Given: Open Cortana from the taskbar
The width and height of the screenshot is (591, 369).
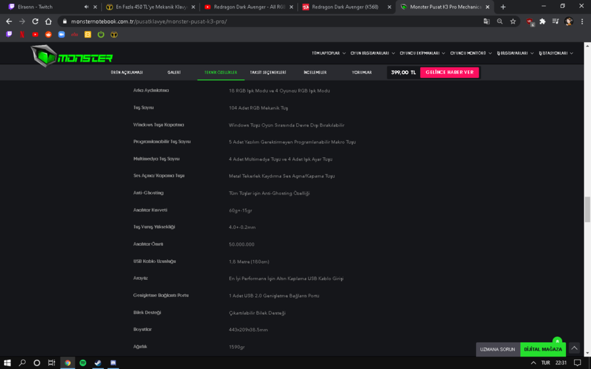Looking at the screenshot, I should pyautogui.click(x=37, y=362).
